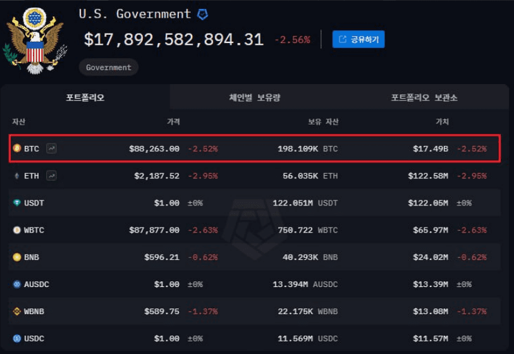This screenshot has width=514, height=354.
Task: Open the 체인별 보유량 tab
Action: point(254,97)
